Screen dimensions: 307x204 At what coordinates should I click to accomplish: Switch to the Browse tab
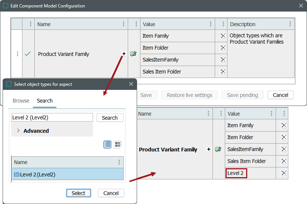(x=21, y=101)
